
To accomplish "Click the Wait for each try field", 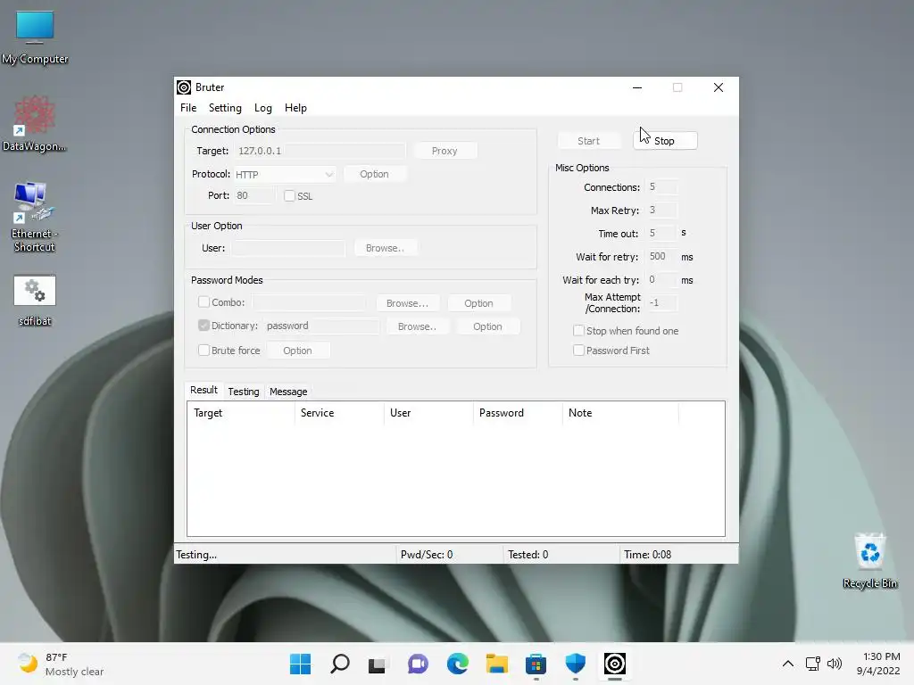I will 662,279.
